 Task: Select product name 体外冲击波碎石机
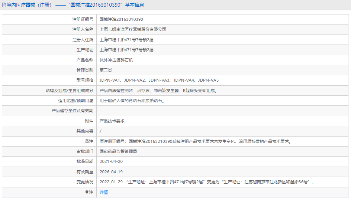point(116,60)
